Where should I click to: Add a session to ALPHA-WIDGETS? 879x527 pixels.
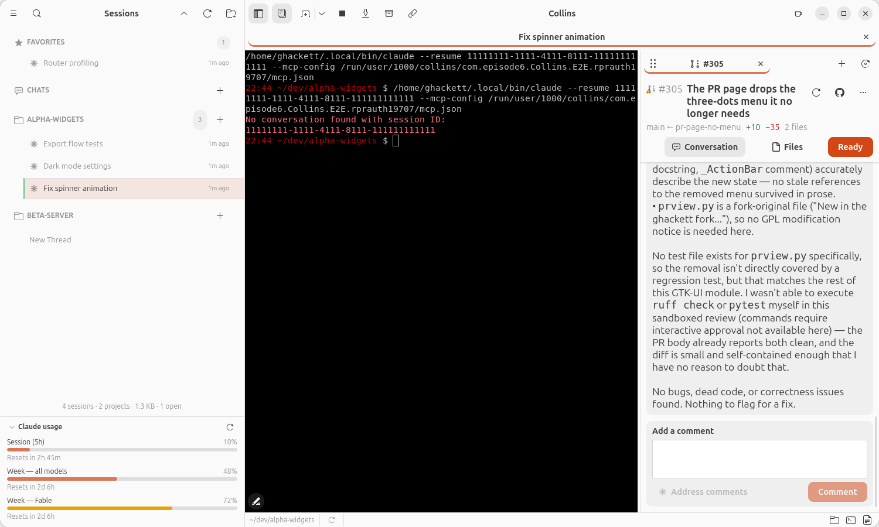pyautogui.click(x=220, y=119)
